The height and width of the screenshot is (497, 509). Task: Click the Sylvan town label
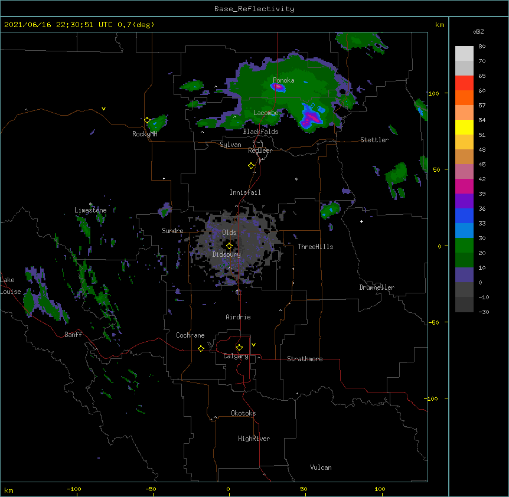[230, 145]
